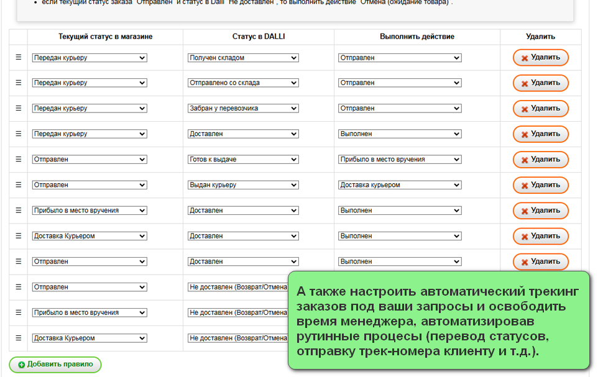Image resolution: width=603 pixels, height=377 pixels.
Task: Open the Доставка курьером action dropdown
Action: pyautogui.click(x=400, y=185)
